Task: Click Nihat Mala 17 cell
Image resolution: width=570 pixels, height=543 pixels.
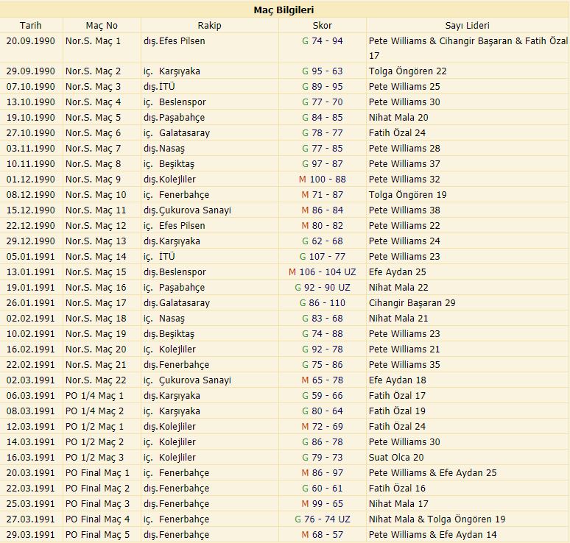Action: pos(398,503)
